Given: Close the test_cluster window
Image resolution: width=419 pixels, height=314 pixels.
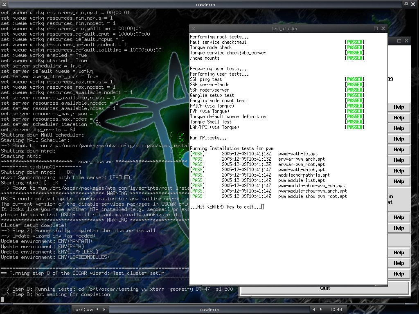Looking at the screenshot, I should pos(383,29).
